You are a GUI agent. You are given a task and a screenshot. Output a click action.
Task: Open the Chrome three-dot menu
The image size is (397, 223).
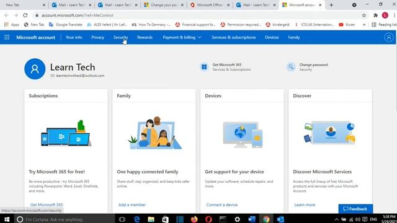pyautogui.click(x=395, y=15)
